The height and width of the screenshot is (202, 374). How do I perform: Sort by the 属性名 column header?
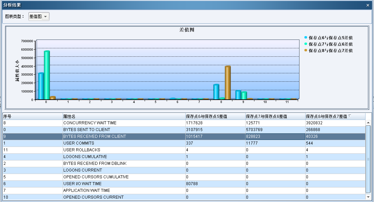[123, 116]
